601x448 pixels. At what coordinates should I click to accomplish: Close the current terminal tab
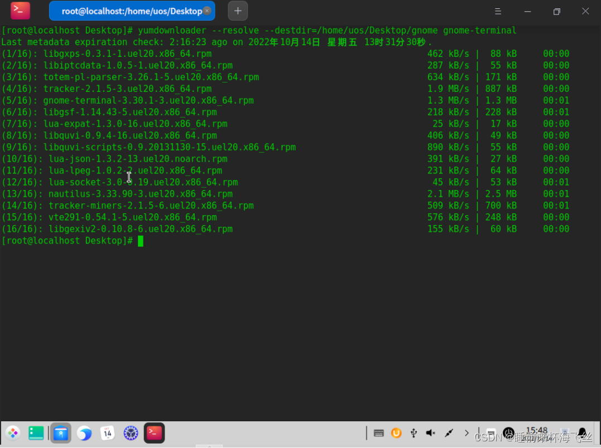(207, 11)
